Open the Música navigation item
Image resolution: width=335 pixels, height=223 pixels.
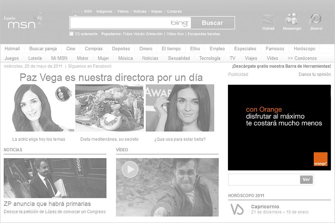[x=125, y=58]
